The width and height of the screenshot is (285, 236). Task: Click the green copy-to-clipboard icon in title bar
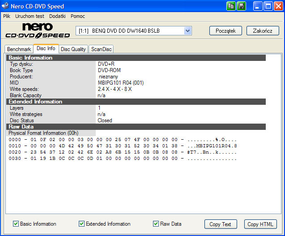click(231, 6)
